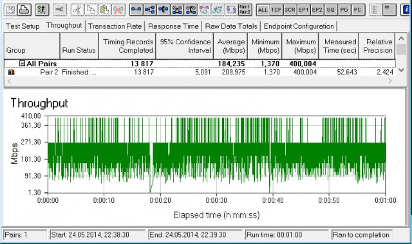412x244 pixels.
Task: Click the greyed green-blue pair icon
Action: pyautogui.click(x=218, y=10)
